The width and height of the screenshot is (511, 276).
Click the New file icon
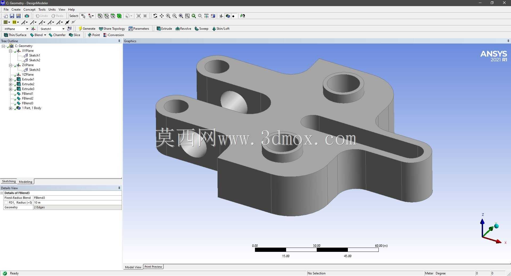pos(5,16)
